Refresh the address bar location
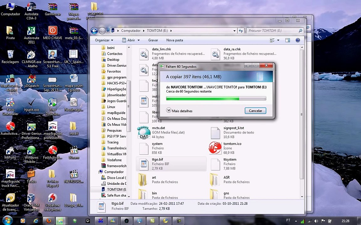This screenshot has width=361, height=225. coord(241,31)
